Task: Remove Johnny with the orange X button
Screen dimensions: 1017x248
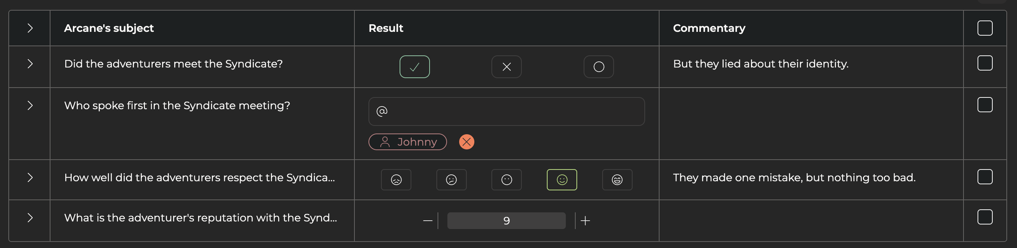Action: click(467, 142)
